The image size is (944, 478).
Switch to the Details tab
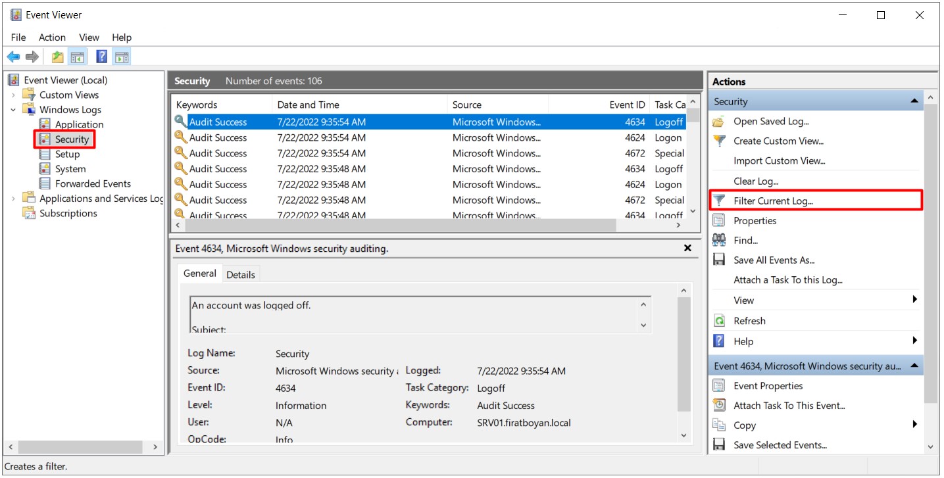[x=241, y=275]
